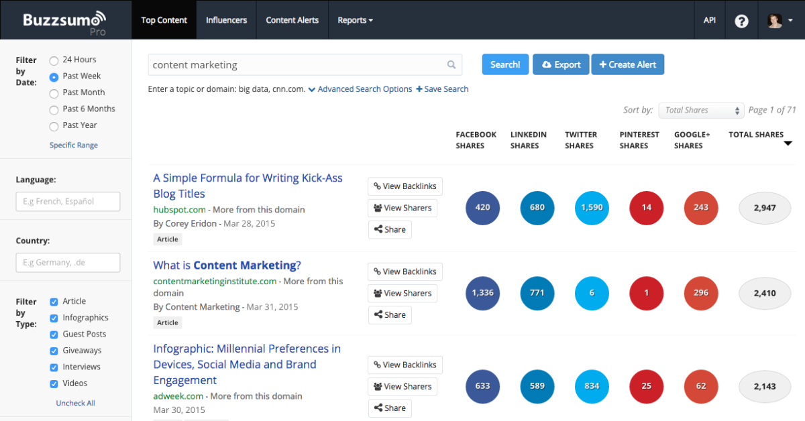View Backlinks for the Millennial Preferences infographic
The height and width of the screenshot is (421, 805).
tap(405, 365)
